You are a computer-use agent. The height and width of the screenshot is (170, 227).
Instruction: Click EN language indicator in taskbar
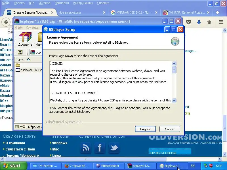[x=193, y=166]
